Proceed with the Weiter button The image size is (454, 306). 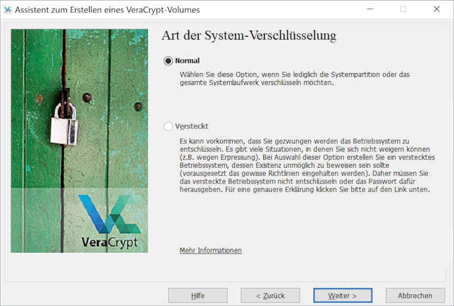coord(343,296)
